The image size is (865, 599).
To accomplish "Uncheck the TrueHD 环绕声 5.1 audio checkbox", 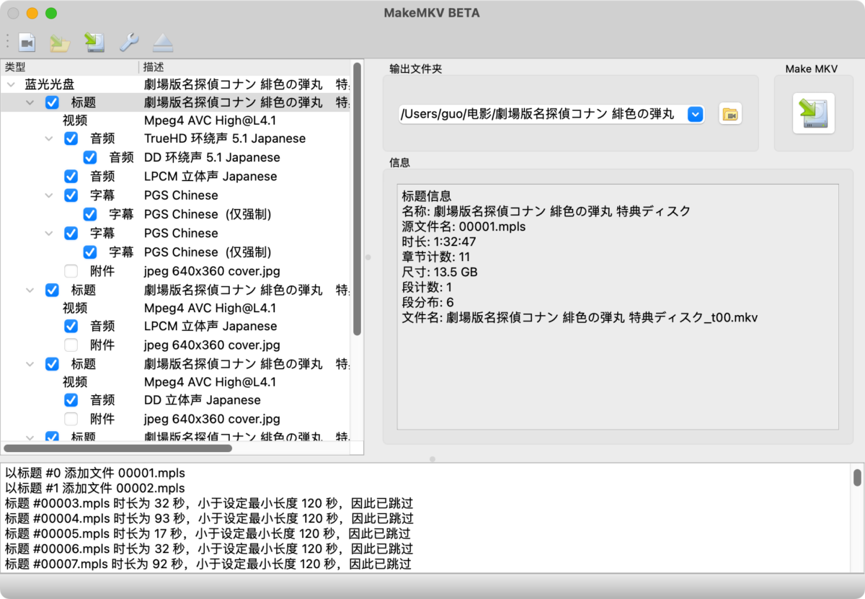I will (71, 138).
